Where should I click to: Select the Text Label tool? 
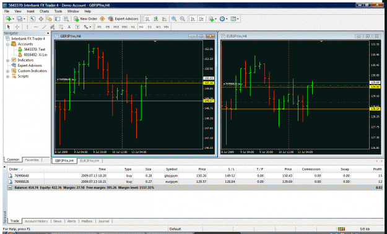(x=77, y=27)
